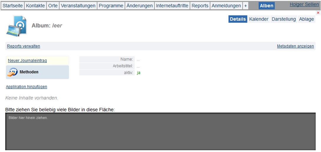The width and height of the screenshot is (321, 152).
Task: Switch to the Darstellung view
Action: [x=284, y=19]
